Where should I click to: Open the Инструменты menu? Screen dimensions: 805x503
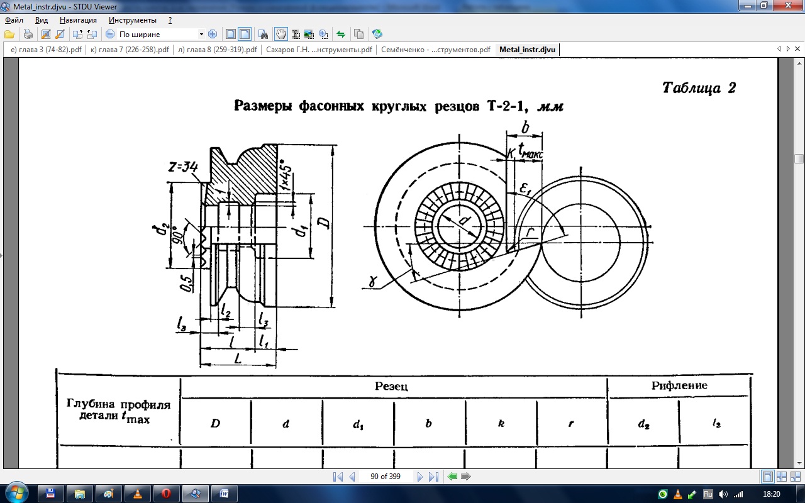(132, 20)
